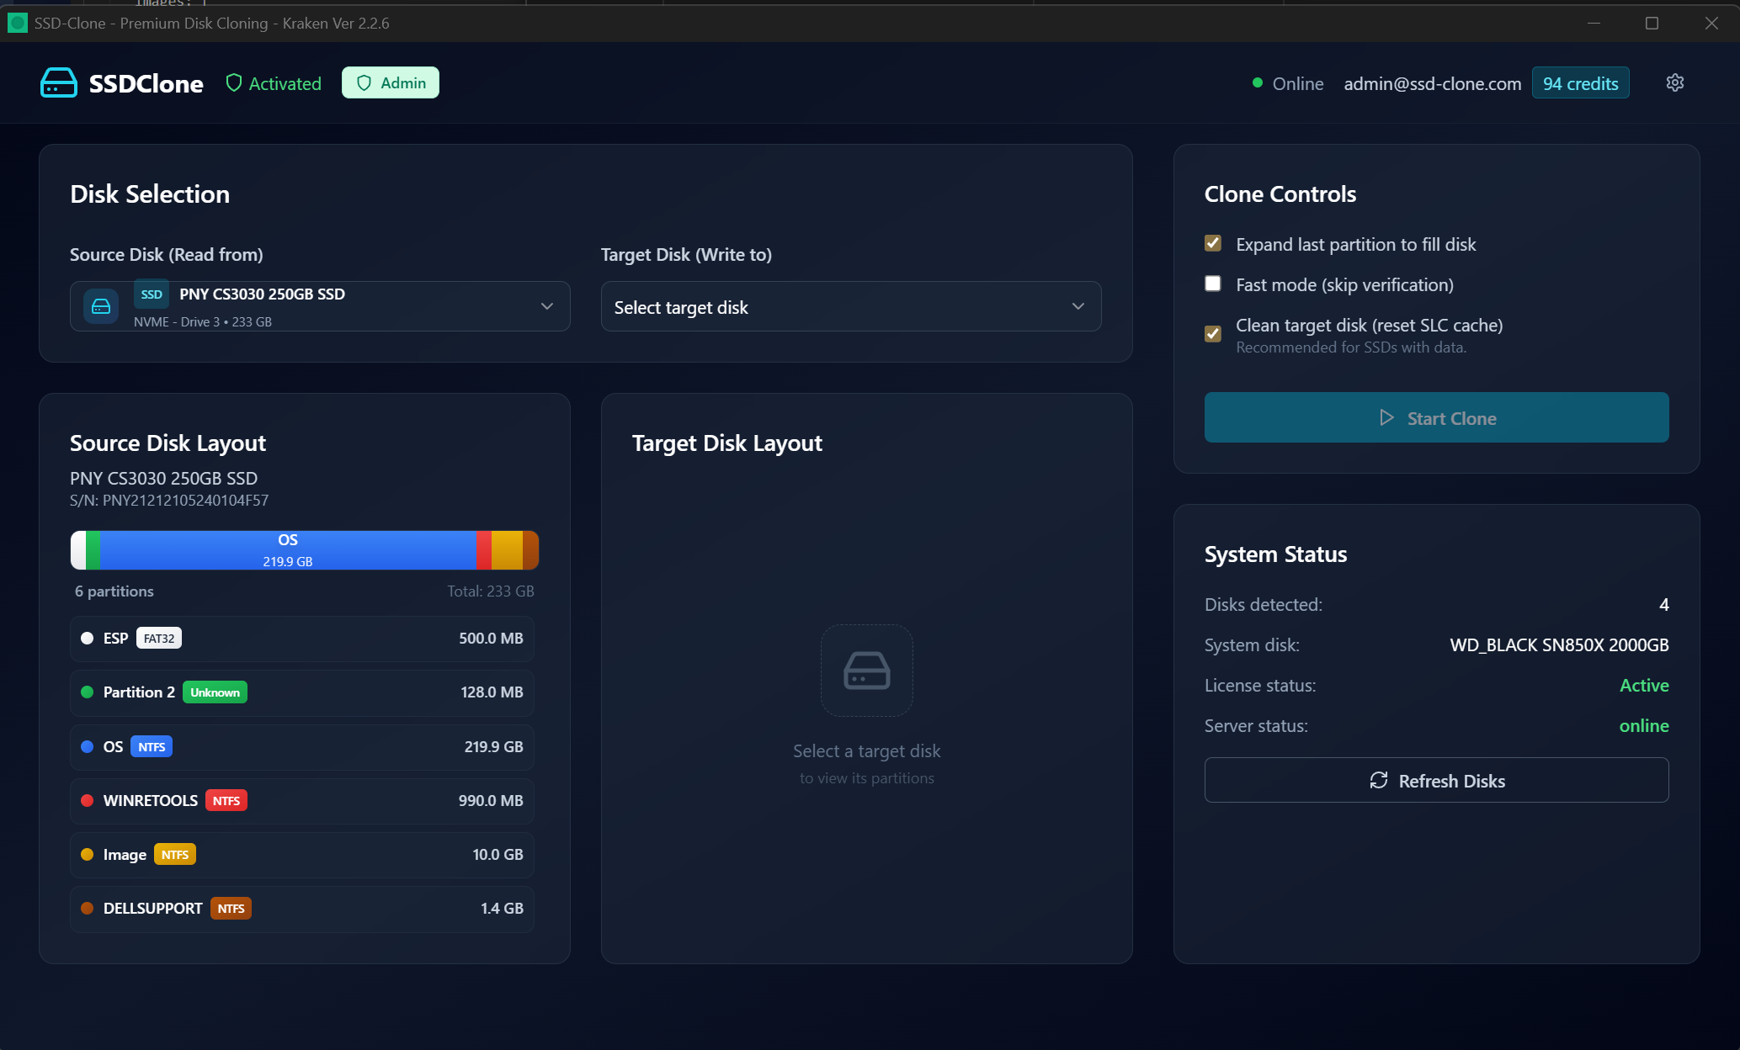The height and width of the screenshot is (1050, 1740).
Task: Click the Refresh Disks button
Action: (x=1436, y=780)
